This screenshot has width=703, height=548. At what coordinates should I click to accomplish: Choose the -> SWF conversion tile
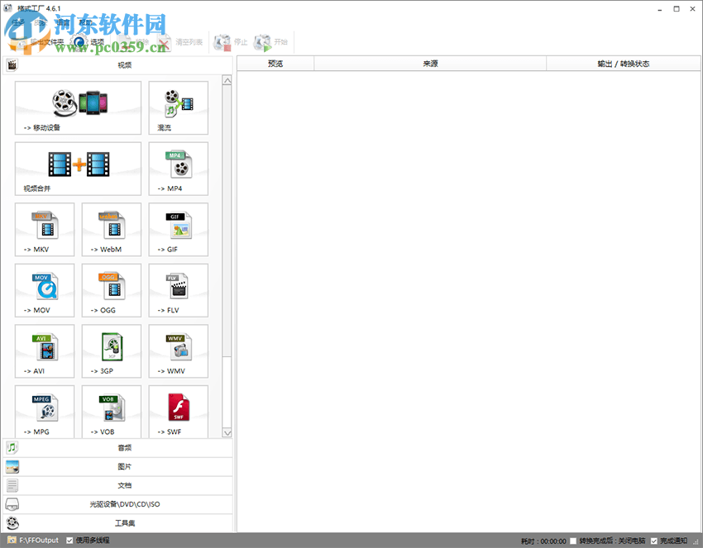point(179,412)
